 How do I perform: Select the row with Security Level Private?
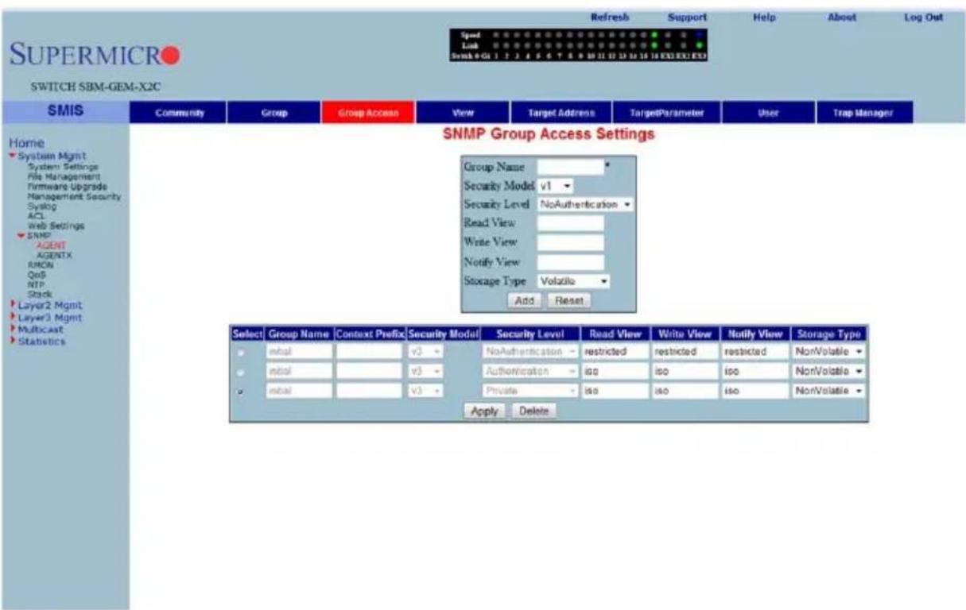pyautogui.click(x=239, y=392)
